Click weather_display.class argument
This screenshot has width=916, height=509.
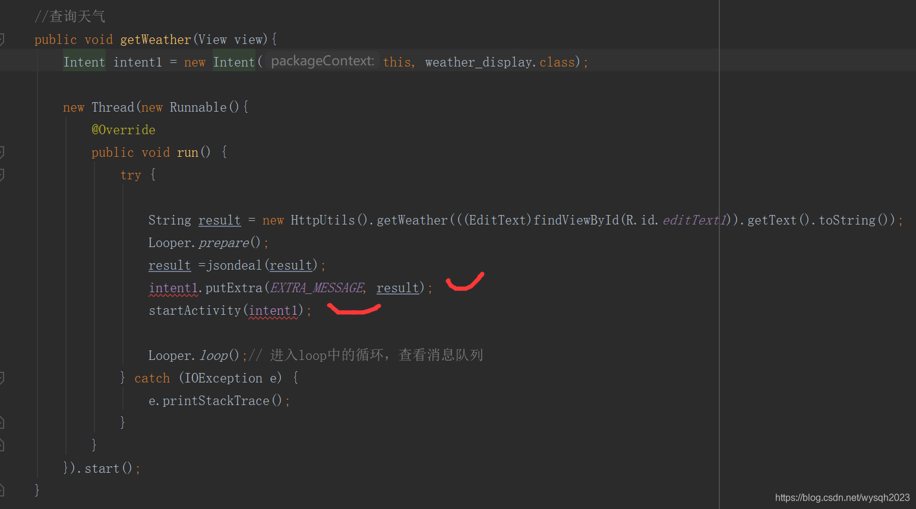point(500,62)
